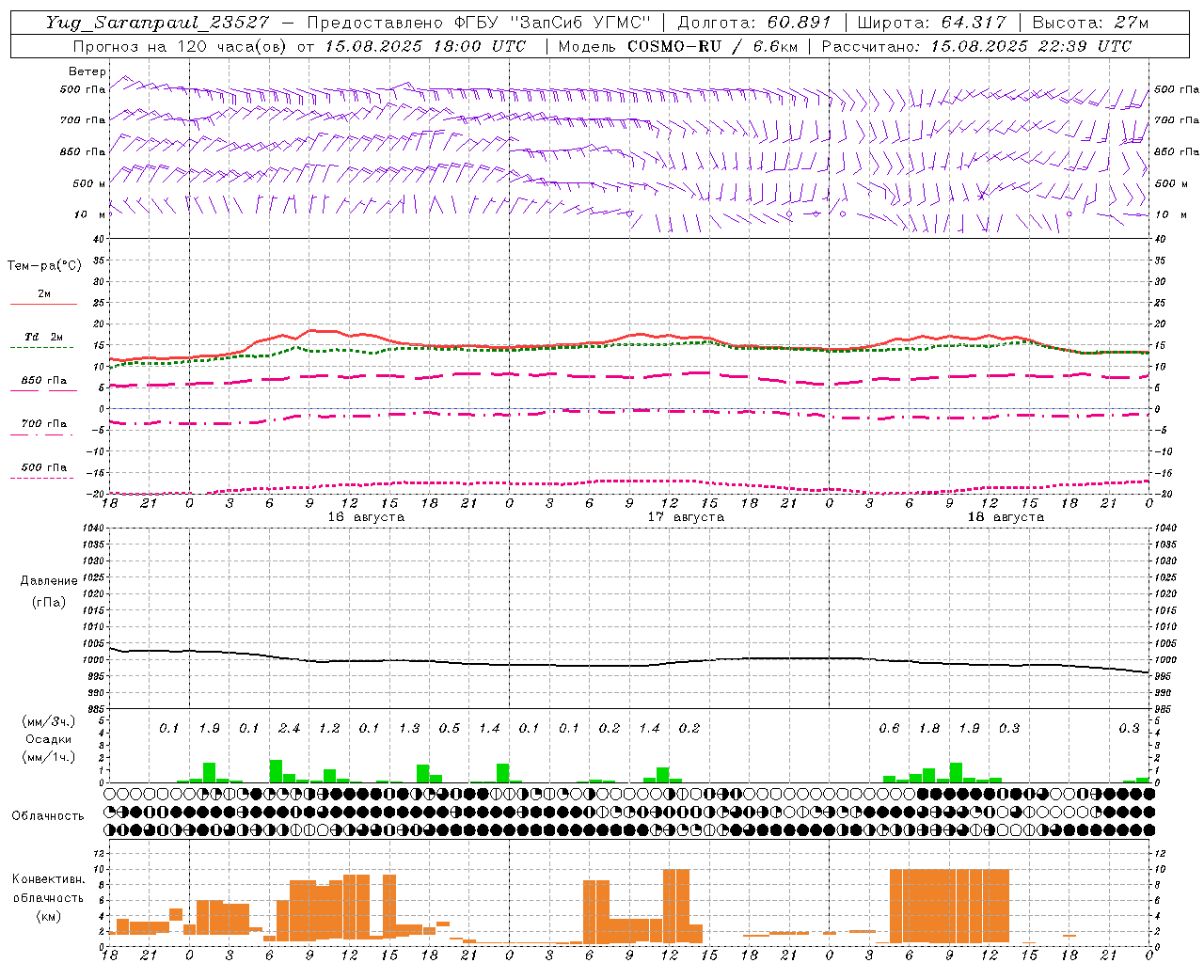Click the date label 18 августа
Image resolution: width=1204 pixels, height=963 pixels.
click(x=1006, y=517)
